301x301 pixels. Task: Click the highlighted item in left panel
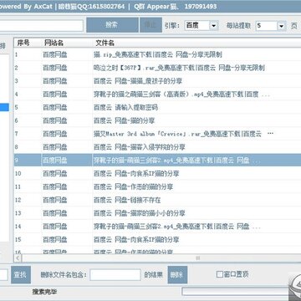coord(4,107)
